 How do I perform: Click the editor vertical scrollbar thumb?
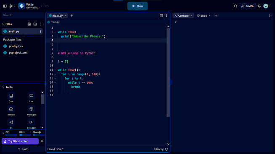pos(168,72)
